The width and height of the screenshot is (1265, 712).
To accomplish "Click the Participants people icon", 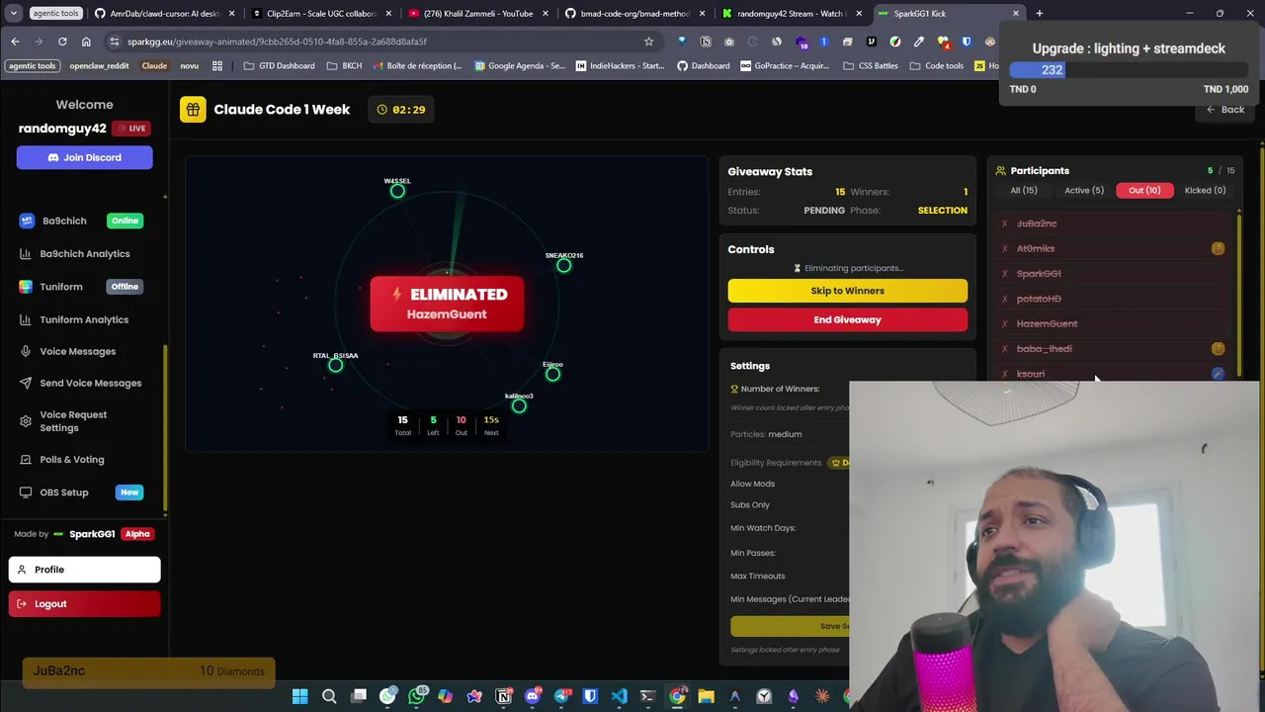I will [x=1000, y=171].
